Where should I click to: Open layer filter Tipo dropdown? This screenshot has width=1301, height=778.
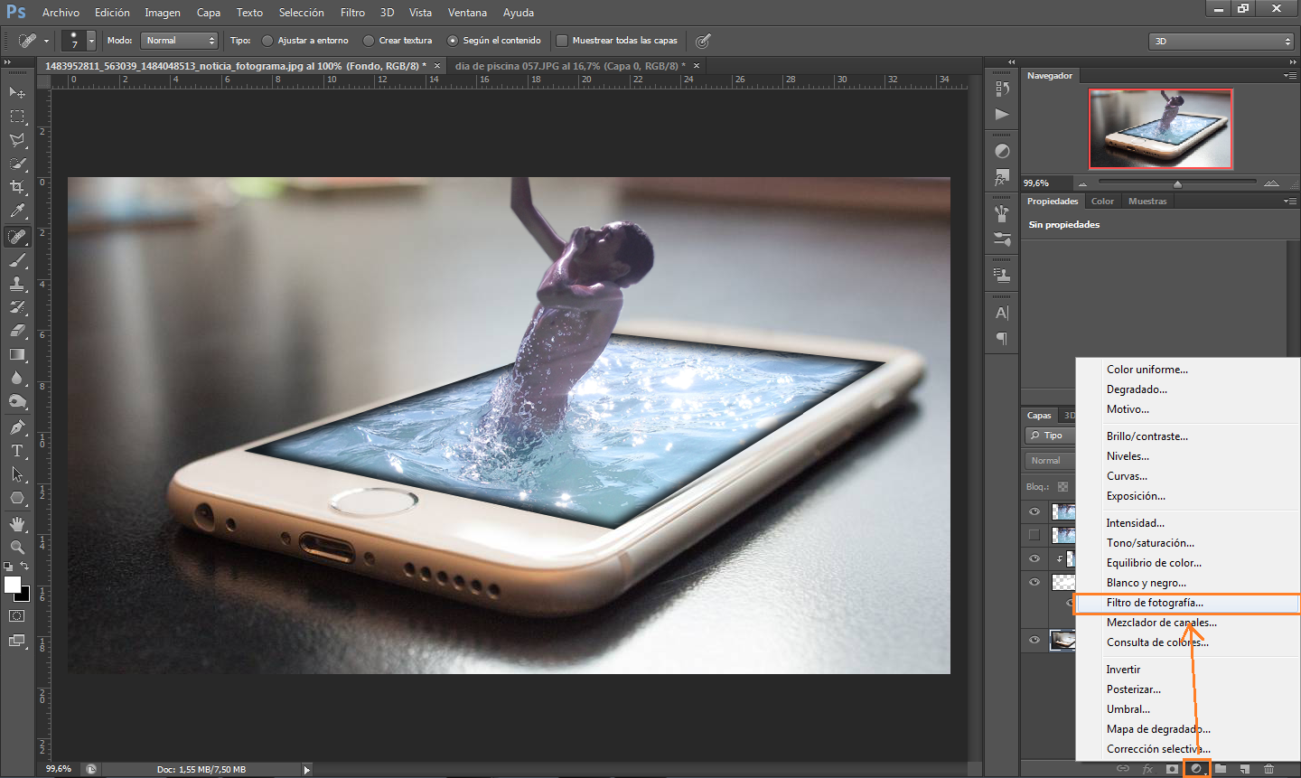(1050, 436)
